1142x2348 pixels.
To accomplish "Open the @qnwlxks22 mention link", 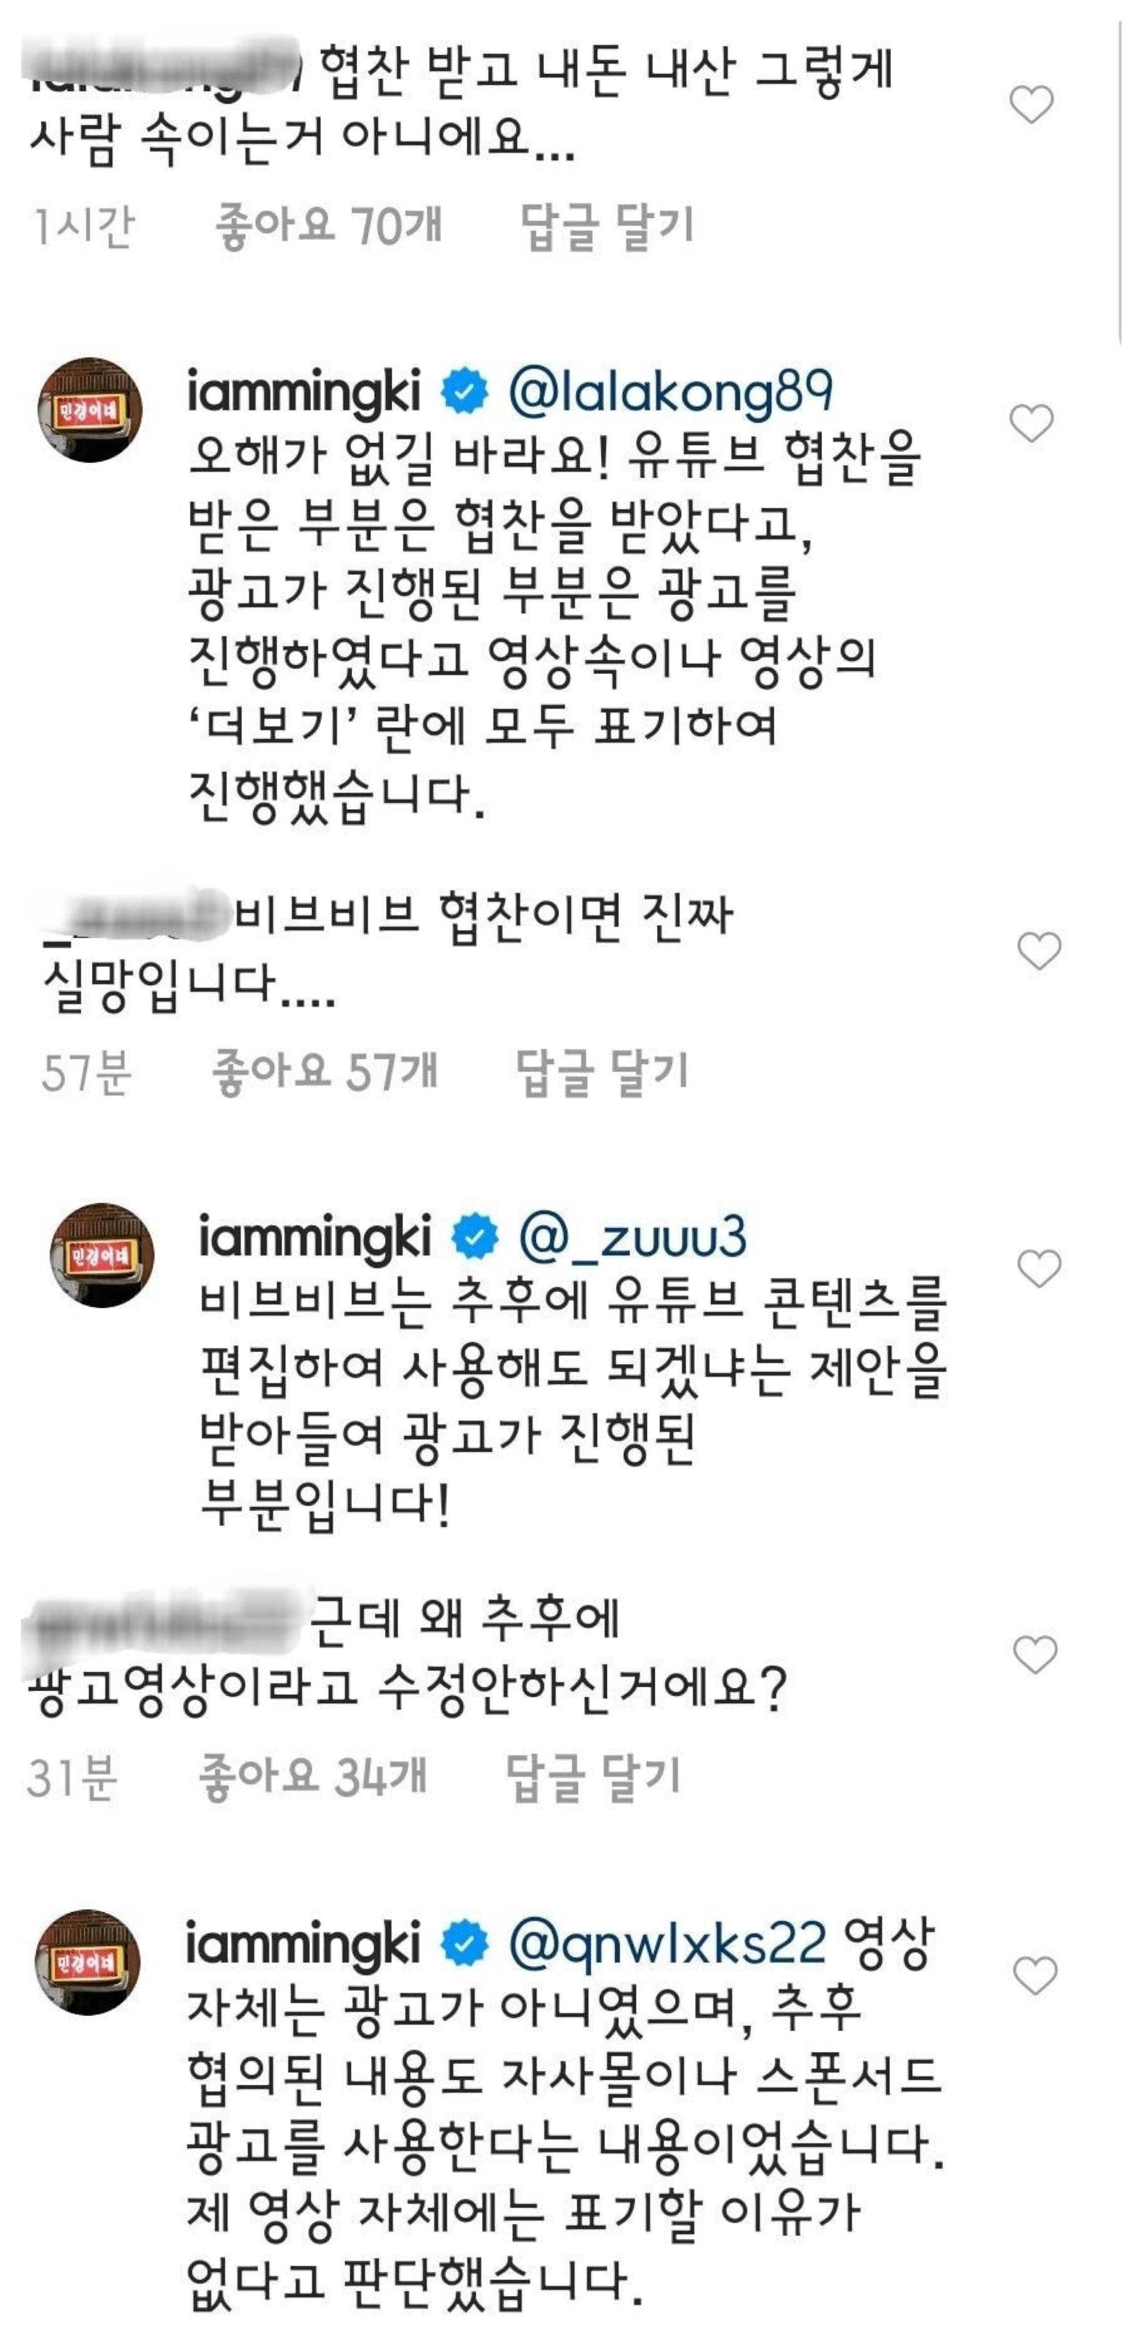I will pyautogui.click(x=667, y=1943).
